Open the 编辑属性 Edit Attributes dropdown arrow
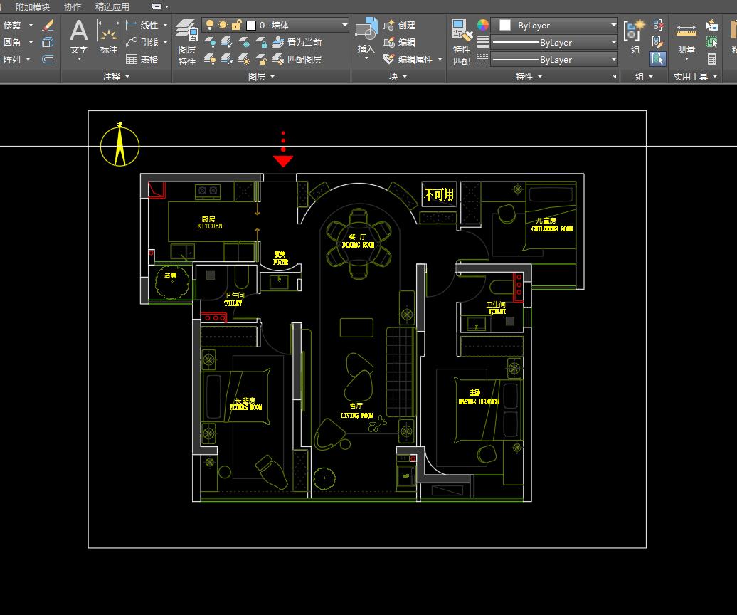 click(440, 59)
